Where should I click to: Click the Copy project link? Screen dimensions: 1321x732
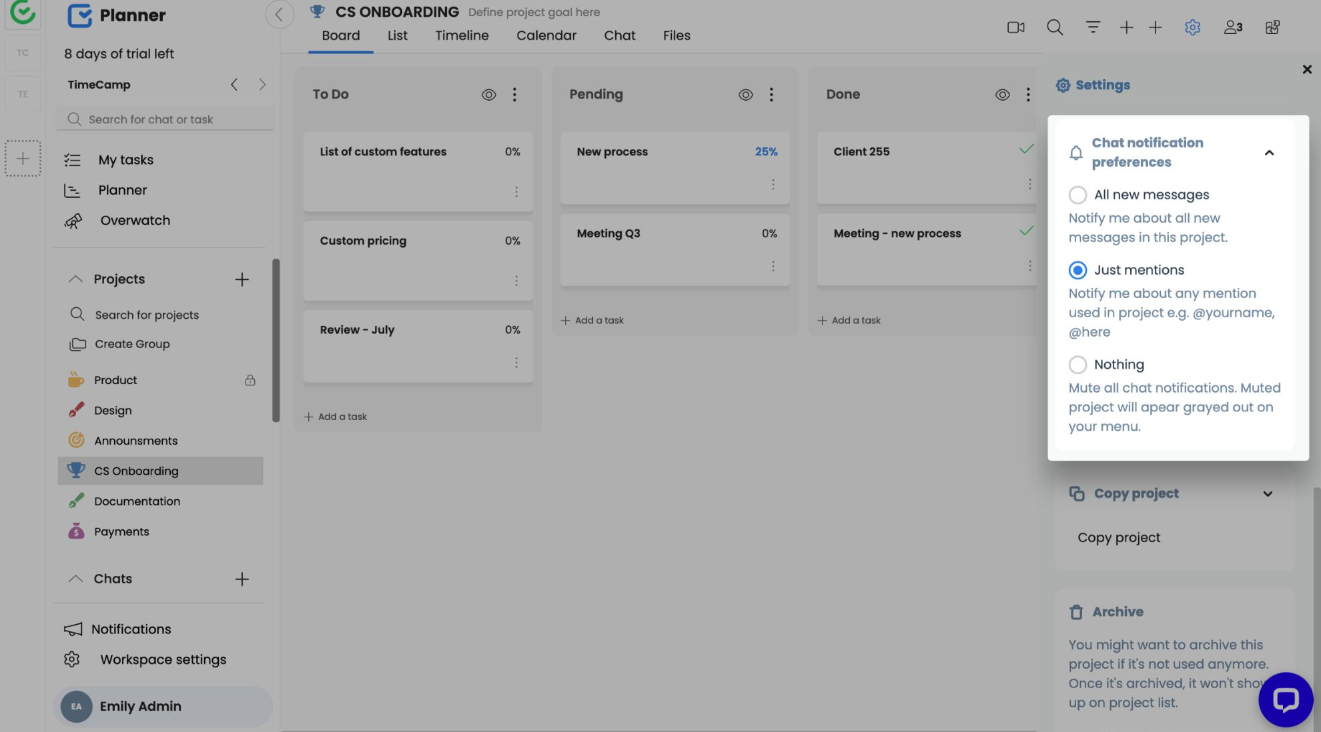click(x=1118, y=537)
